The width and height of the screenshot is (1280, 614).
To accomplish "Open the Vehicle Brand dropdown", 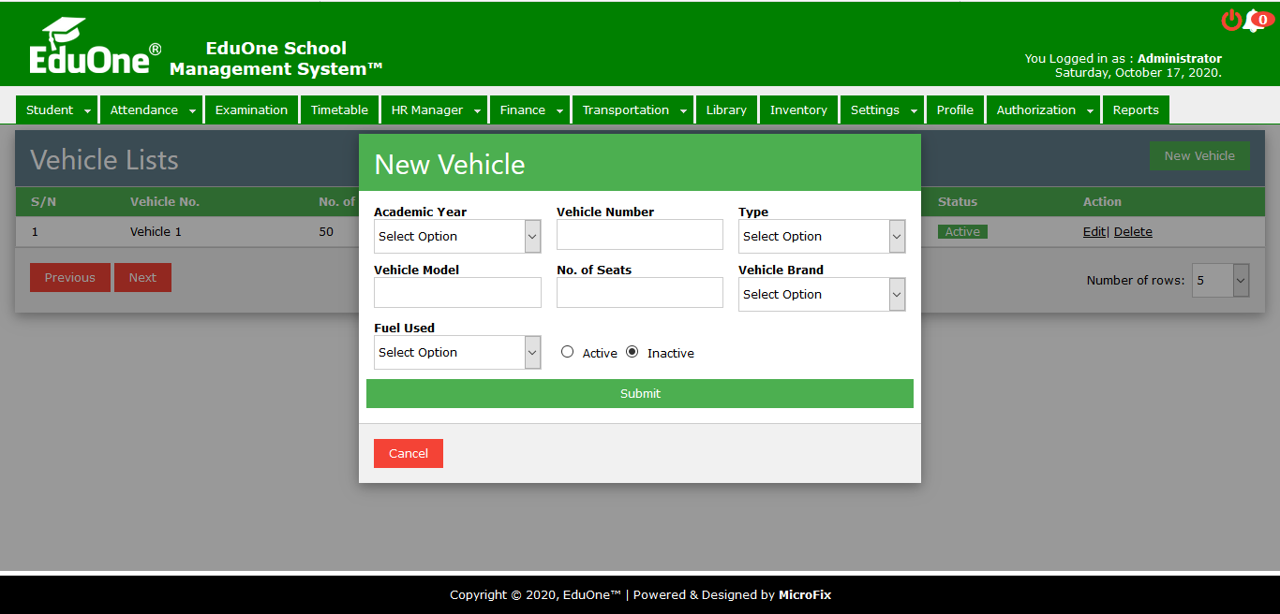I will pyautogui.click(x=822, y=295).
